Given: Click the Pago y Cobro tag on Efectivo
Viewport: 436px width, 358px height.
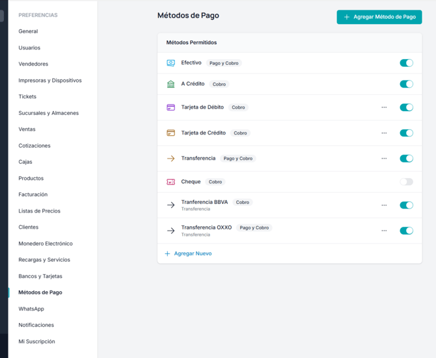Looking at the screenshot, I should click(x=224, y=63).
